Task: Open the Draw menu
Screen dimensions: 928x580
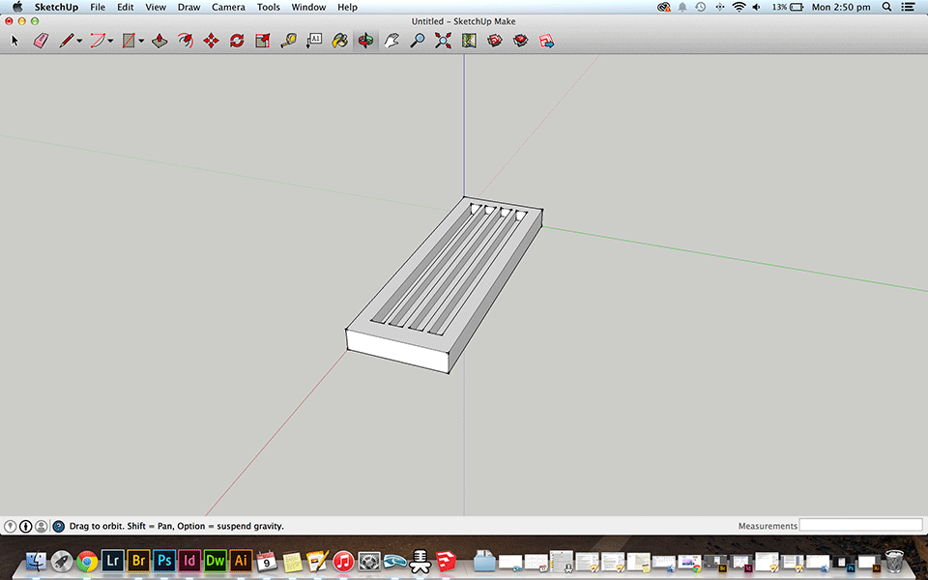Action: [188, 7]
